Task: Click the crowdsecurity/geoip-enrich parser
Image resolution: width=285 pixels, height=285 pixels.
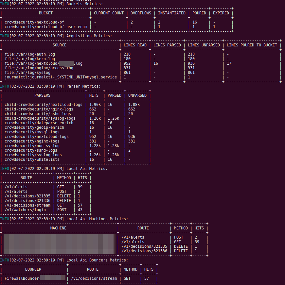Action: pyautogui.click(x=34, y=127)
